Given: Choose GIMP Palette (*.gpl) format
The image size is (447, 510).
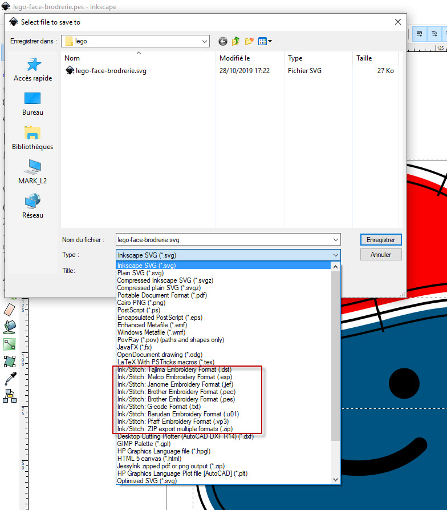Looking at the screenshot, I should (223, 444).
